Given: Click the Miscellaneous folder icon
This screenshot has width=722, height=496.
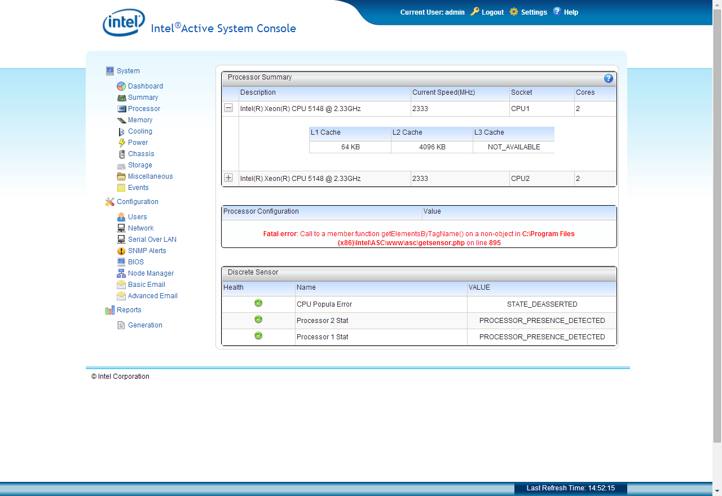Looking at the screenshot, I should coord(121,176).
